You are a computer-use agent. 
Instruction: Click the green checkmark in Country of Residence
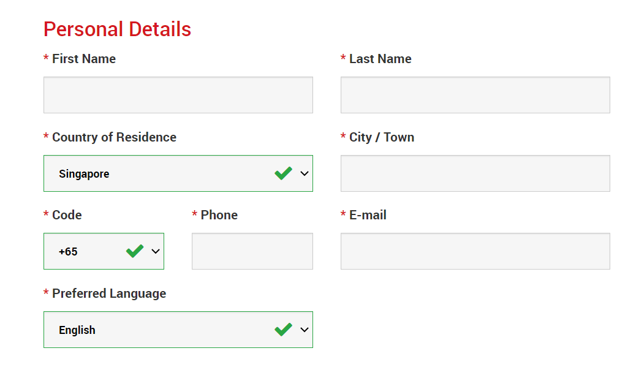click(x=283, y=173)
